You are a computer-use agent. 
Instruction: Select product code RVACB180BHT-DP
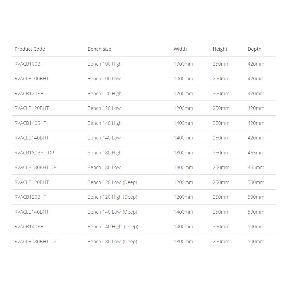pyautogui.click(x=34, y=153)
